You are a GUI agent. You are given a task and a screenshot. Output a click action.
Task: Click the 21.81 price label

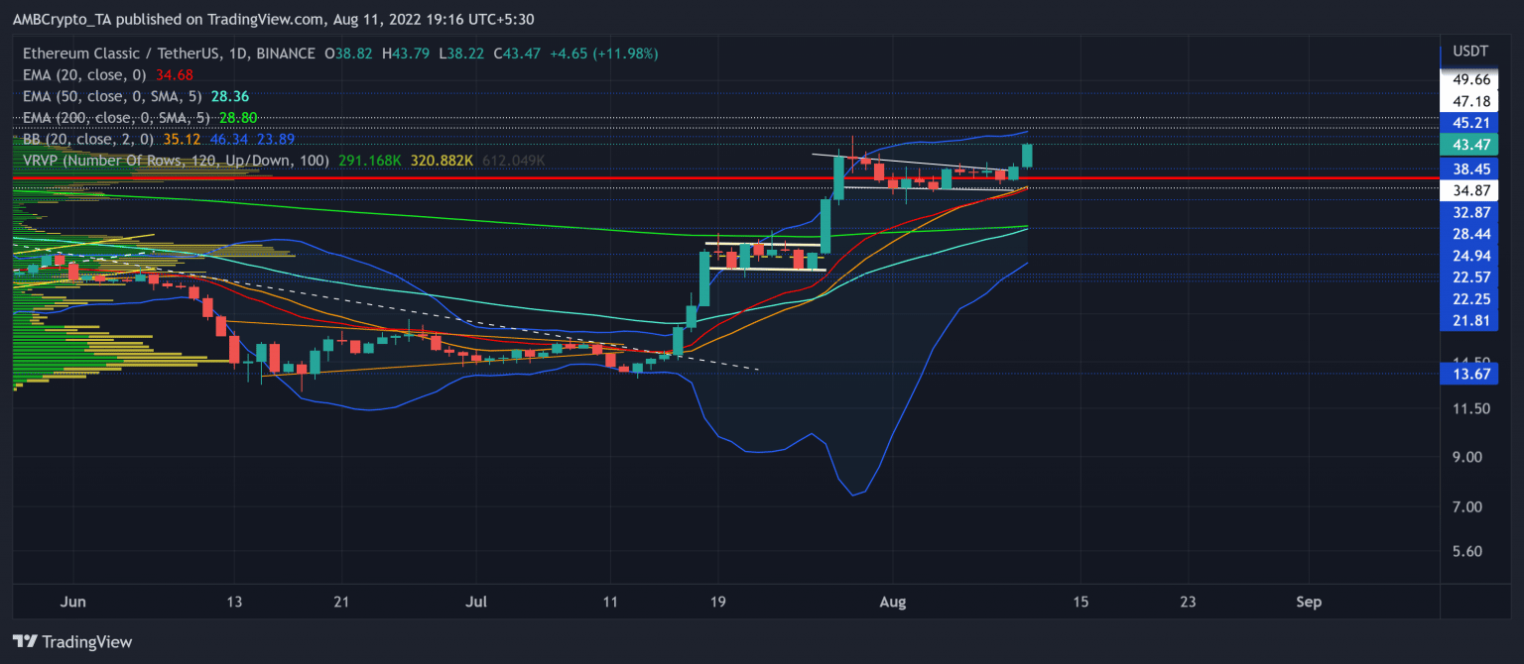(x=1469, y=320)
